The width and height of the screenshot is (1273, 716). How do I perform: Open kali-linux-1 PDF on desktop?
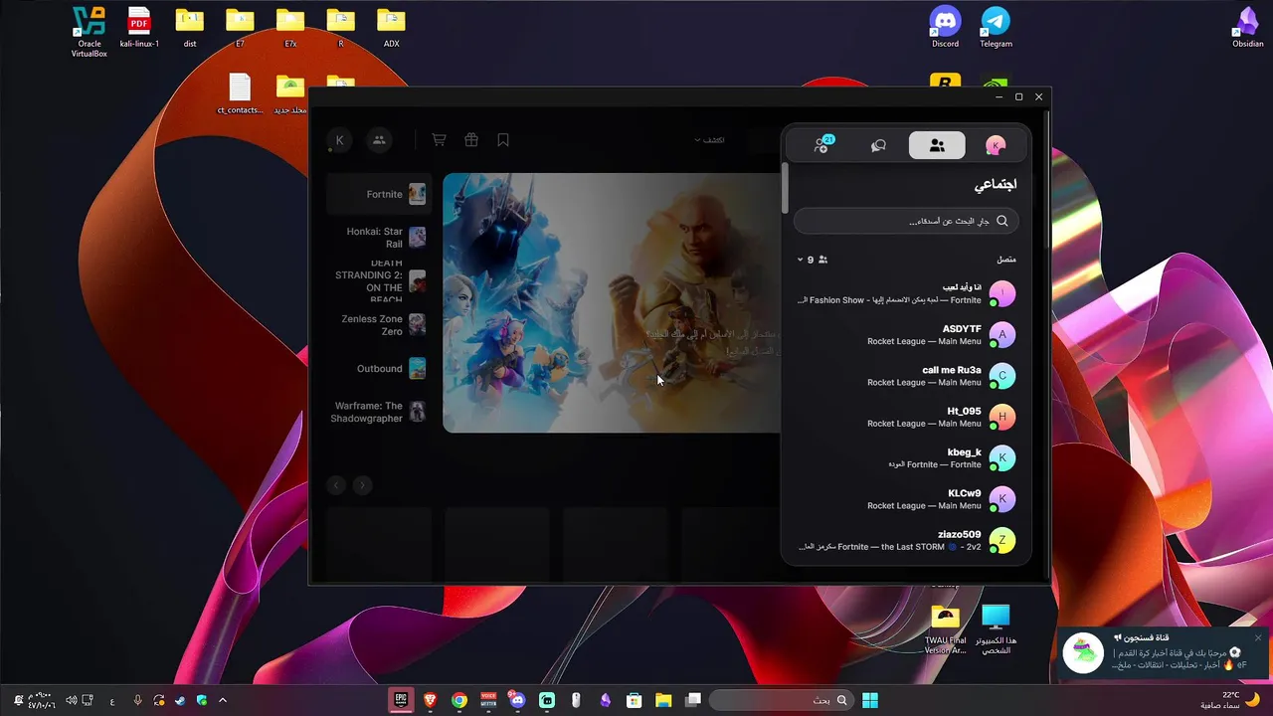(x=139, y=29)
